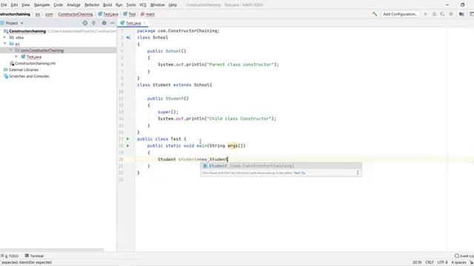Click the lock icon at the status bar's right end
The height and width of the screenshot is (266, 474).
click(x=471, y=262)
